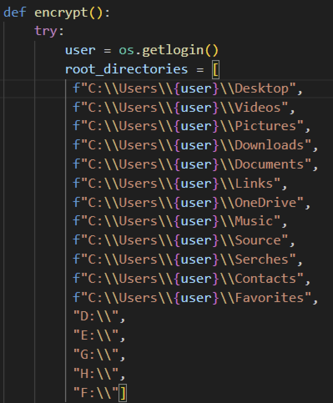333x403 pixels.
Task: Click the Pictures path string line
Action: click(x=191, y=126)
